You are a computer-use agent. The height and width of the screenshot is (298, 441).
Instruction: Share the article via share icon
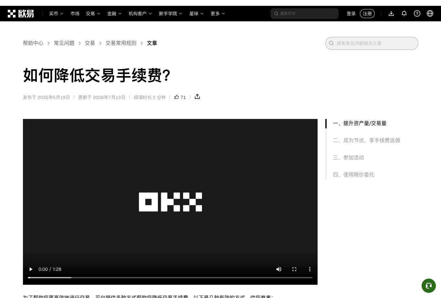(x=197, y=97)
